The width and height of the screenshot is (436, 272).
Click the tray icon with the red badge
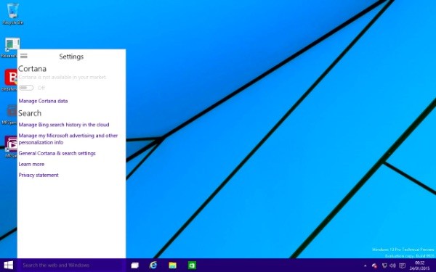coord(374,266)
